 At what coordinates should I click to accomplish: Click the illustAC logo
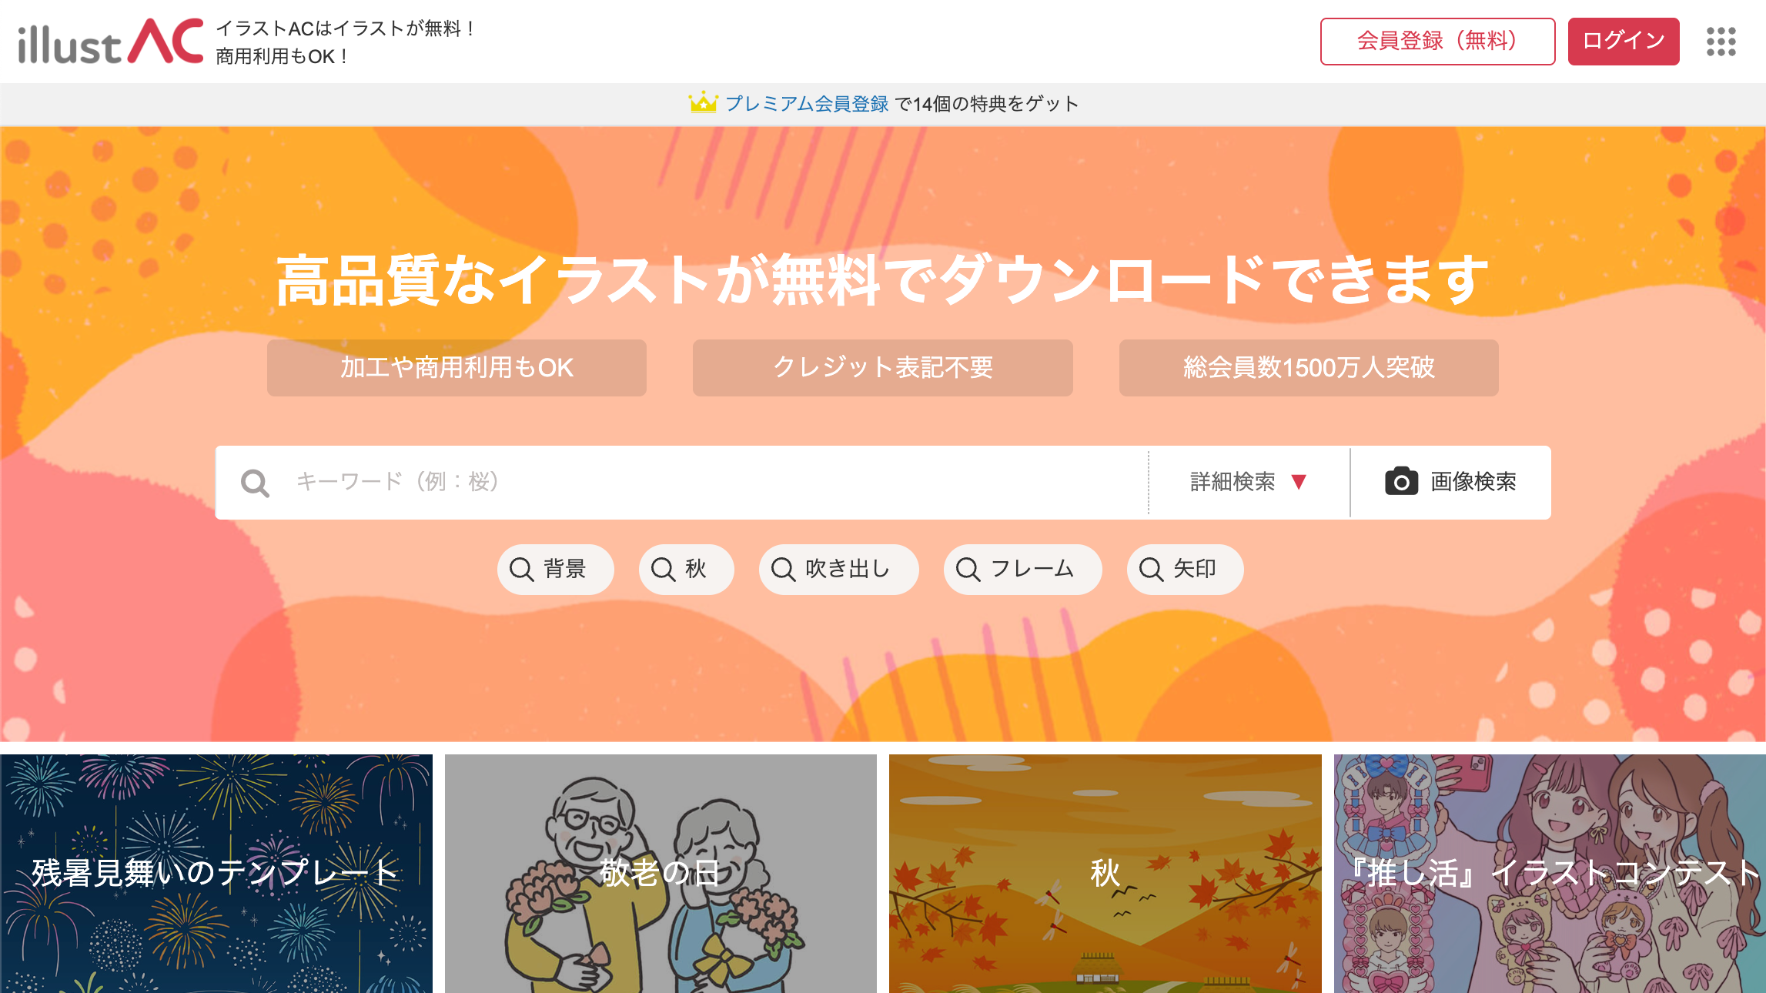[x=111, y=42]
